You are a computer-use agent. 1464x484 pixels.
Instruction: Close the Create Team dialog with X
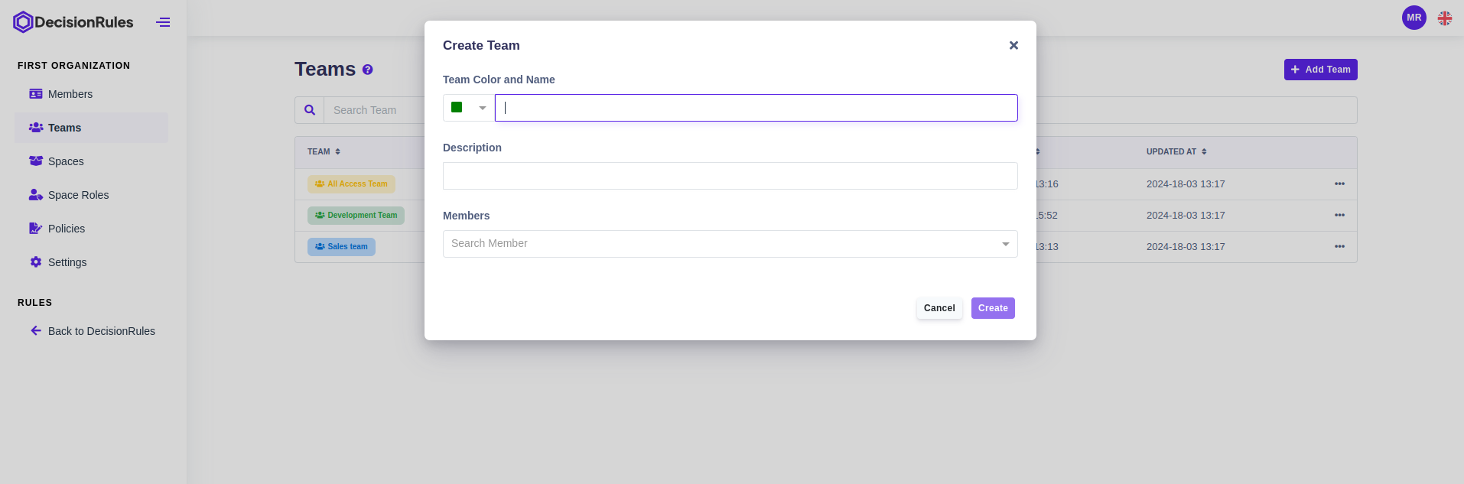pos(1013,45)
